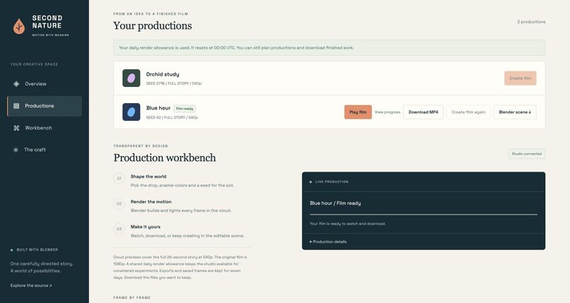Click the Make it yours step heading
570x303 pixels.
tap(146, 227)
